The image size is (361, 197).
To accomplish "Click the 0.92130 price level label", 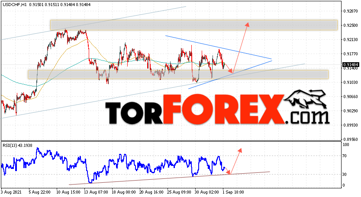I will tap(351, 40).
